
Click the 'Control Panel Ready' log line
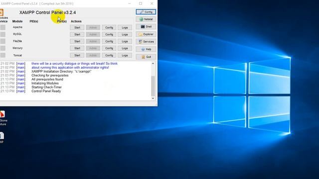[46, 91]
